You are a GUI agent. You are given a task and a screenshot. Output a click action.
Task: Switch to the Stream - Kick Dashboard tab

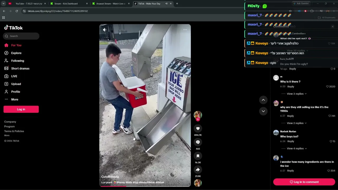[68, 4]
